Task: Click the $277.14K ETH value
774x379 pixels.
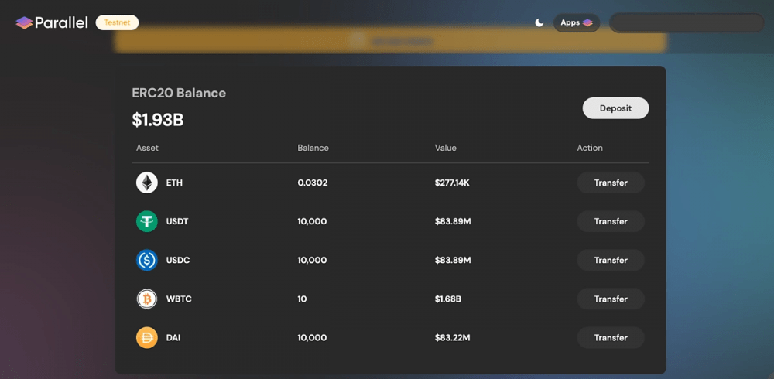Action: point(452,183)
